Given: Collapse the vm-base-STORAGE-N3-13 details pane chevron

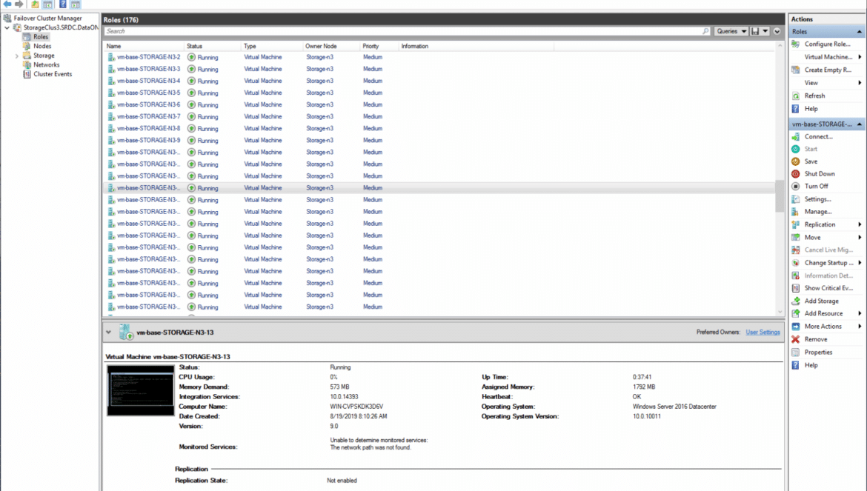Looking at the screenshot, I should (108, 333).
